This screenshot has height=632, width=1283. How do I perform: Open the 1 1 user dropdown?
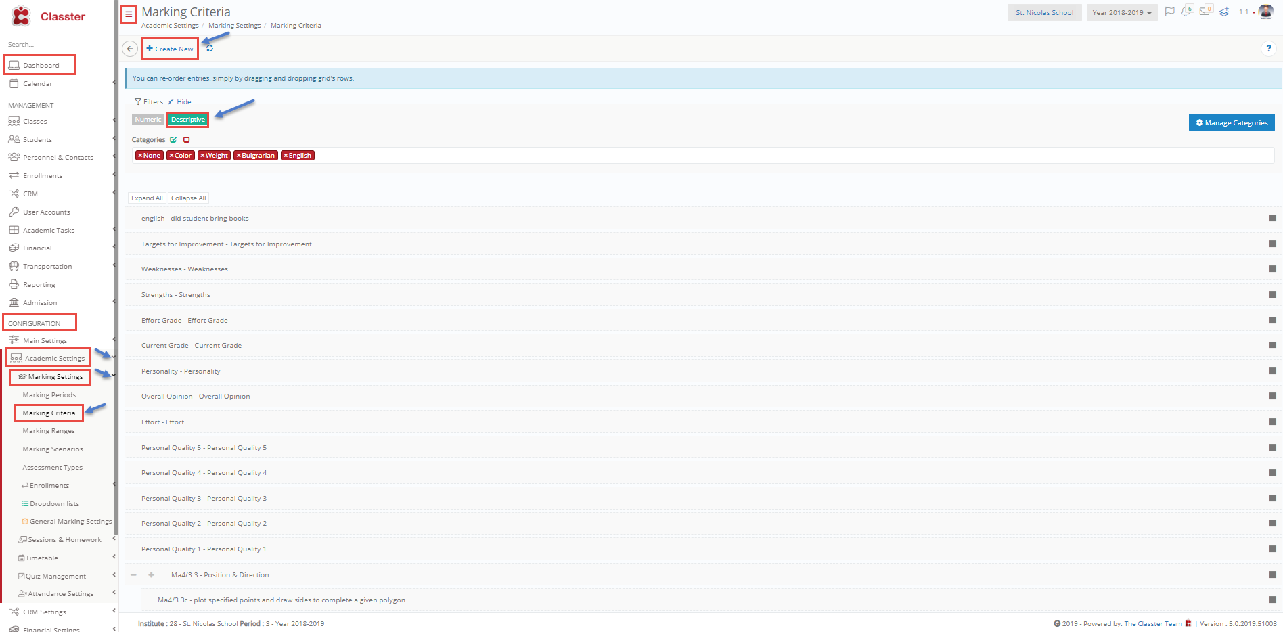tap(1246, 12)
